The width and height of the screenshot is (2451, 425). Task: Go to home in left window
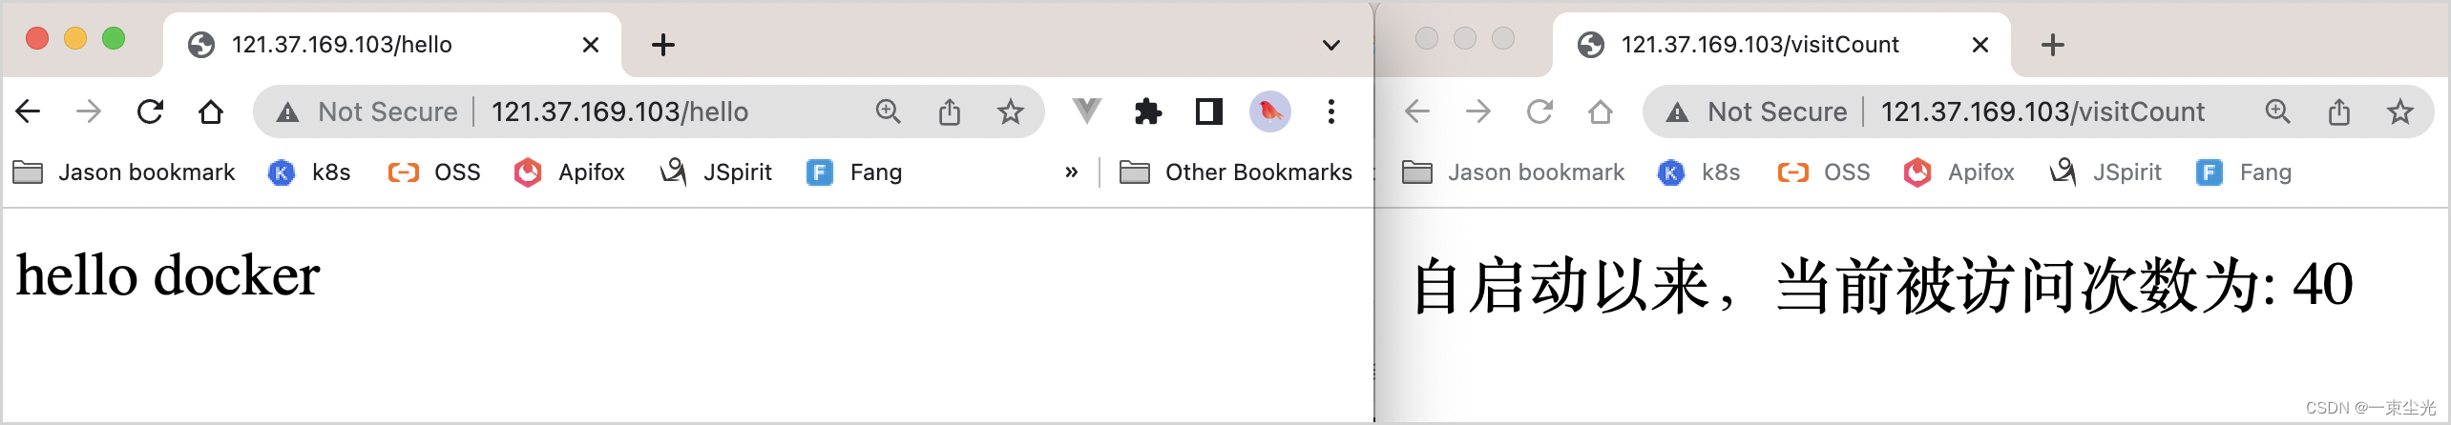[211, 112]
